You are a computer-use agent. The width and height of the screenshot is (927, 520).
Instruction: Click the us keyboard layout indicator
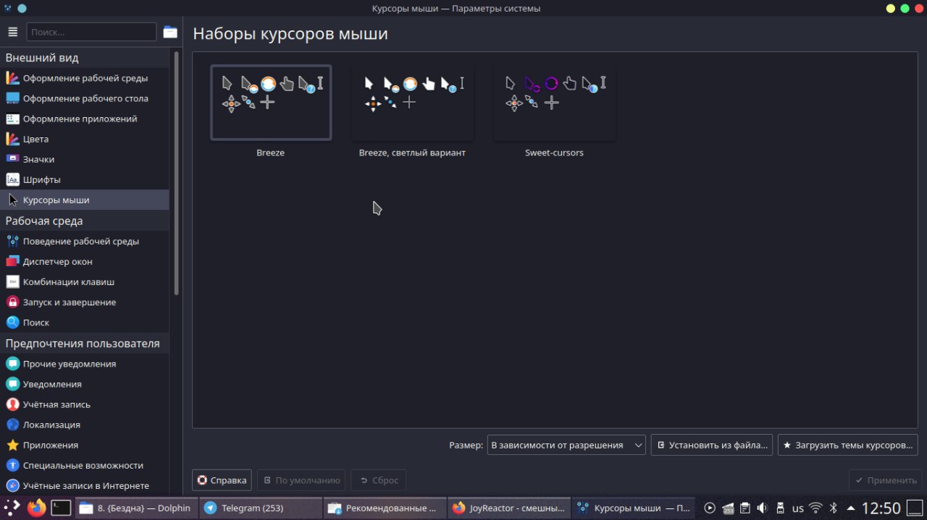pyautogui.click(x=798, y=508)
